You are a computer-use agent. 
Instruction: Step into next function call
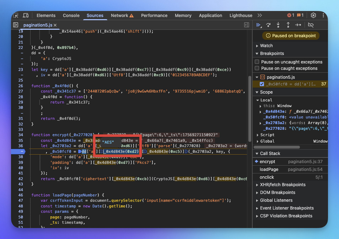point(278,25)
